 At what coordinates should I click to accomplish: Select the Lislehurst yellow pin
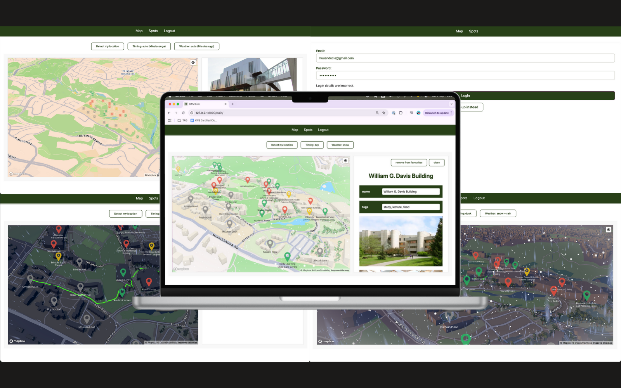[x=178, y=169]
